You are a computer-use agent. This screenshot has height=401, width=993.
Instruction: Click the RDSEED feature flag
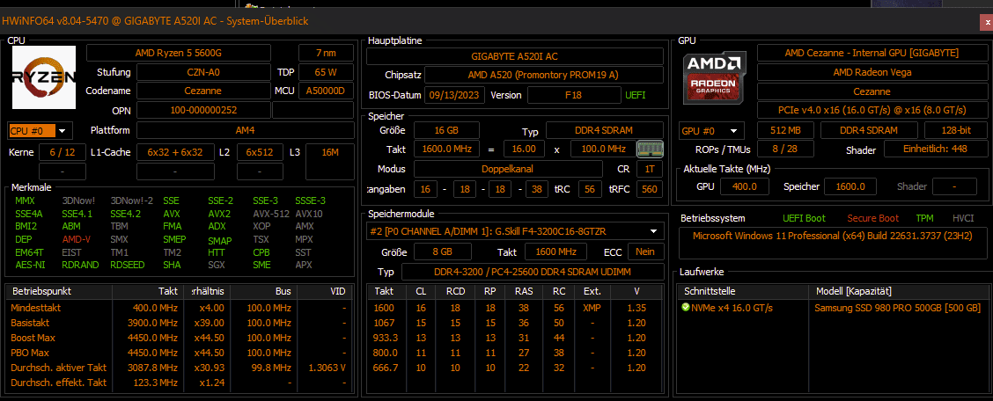coord(129,265)
